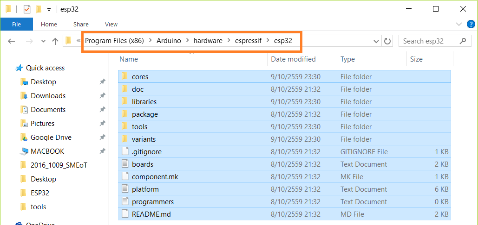Show hidden breadcrumb path double chevron

click(x=79, y=41)
